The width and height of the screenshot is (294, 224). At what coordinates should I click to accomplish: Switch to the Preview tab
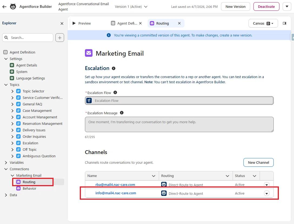coord(84,23)
